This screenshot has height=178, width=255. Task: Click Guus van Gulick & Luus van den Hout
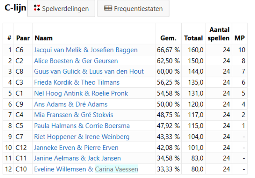point(89,72)
